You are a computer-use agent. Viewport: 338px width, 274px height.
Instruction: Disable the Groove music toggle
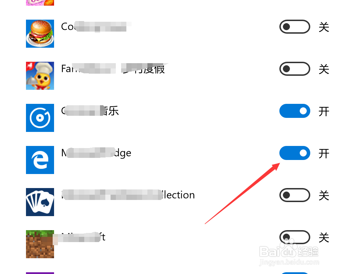tap(295, 111)
